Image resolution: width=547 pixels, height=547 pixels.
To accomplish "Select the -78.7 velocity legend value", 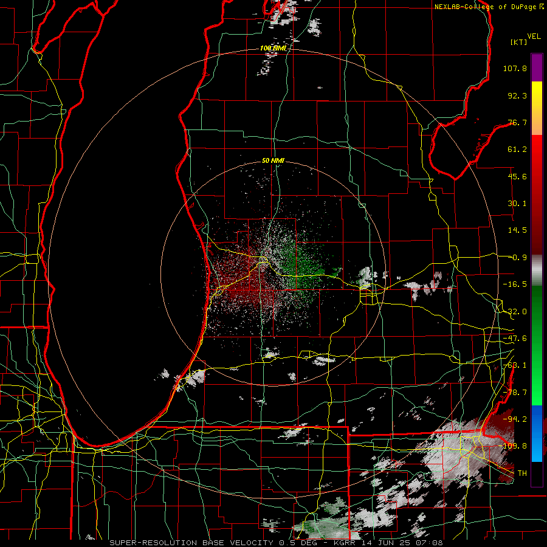I will click(x=515, y=393).
